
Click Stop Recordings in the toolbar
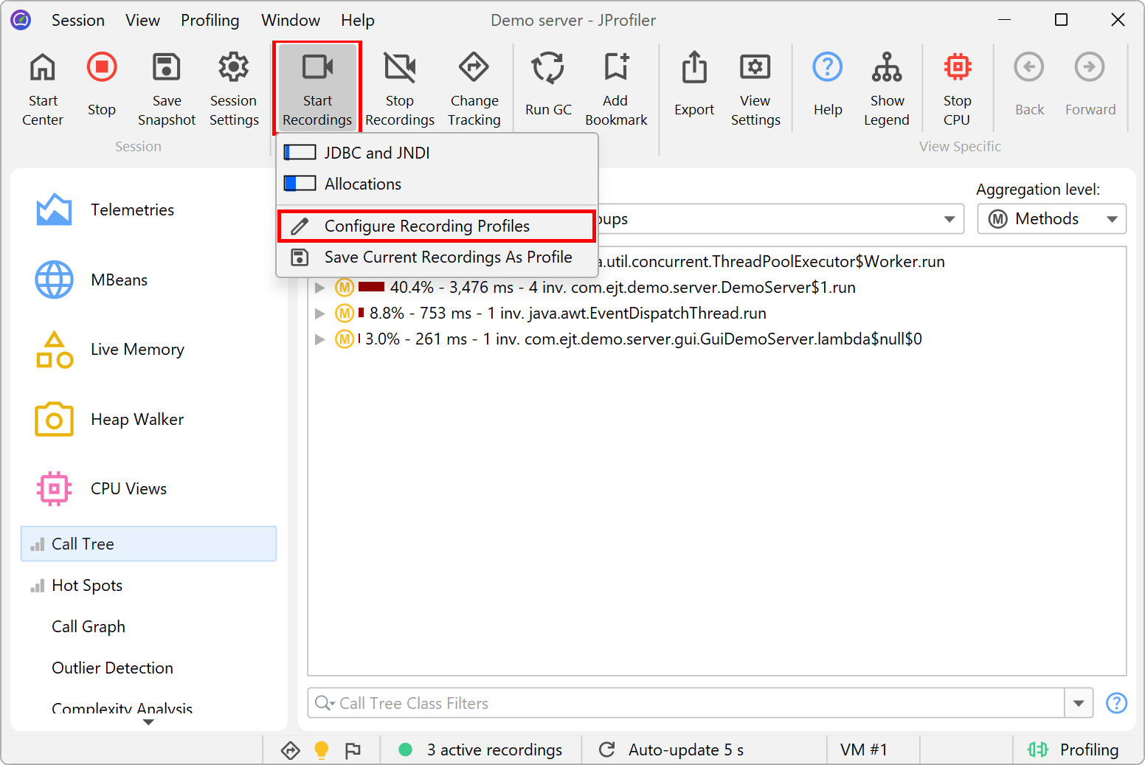400,88
